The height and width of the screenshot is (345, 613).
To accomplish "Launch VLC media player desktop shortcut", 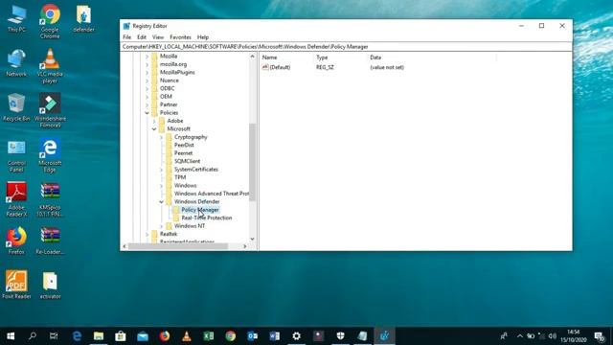I will 50,66.
